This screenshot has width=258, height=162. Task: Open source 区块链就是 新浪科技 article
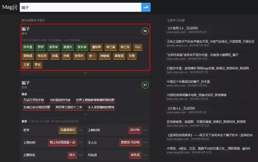point(206,122)
